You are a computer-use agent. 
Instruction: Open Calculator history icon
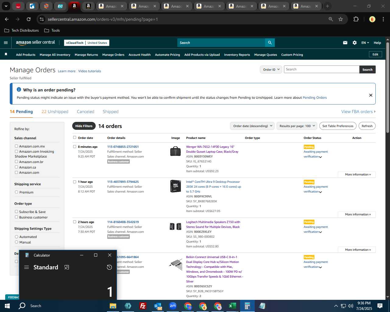109,267
